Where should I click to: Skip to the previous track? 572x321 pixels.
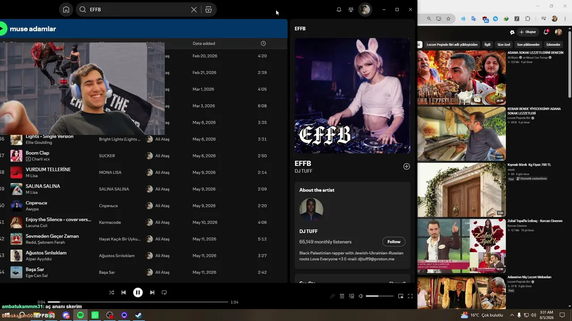(124, 292)
